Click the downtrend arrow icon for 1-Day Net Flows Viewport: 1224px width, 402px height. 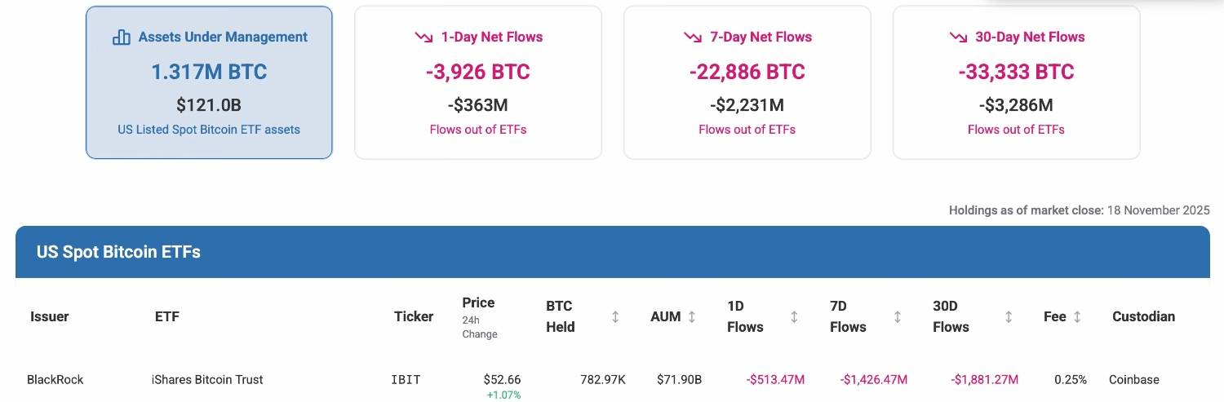(424, 38)
